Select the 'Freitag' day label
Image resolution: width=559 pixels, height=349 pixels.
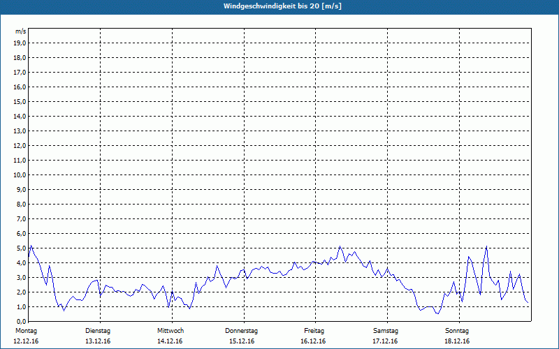tap(314, 331)
